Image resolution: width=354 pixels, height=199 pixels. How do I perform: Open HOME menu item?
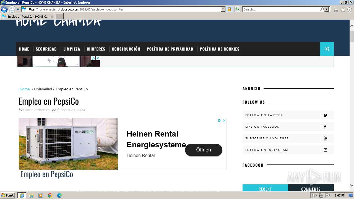pos(24,49)
